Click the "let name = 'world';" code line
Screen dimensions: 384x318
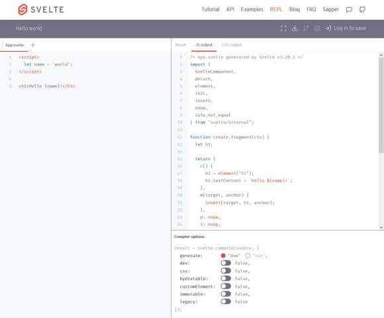[48, 64]
